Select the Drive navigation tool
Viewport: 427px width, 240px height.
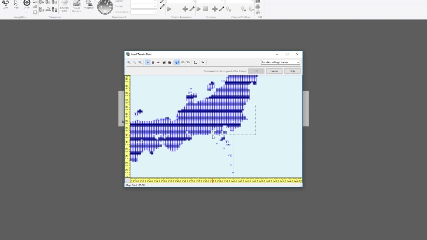(27, 4)
